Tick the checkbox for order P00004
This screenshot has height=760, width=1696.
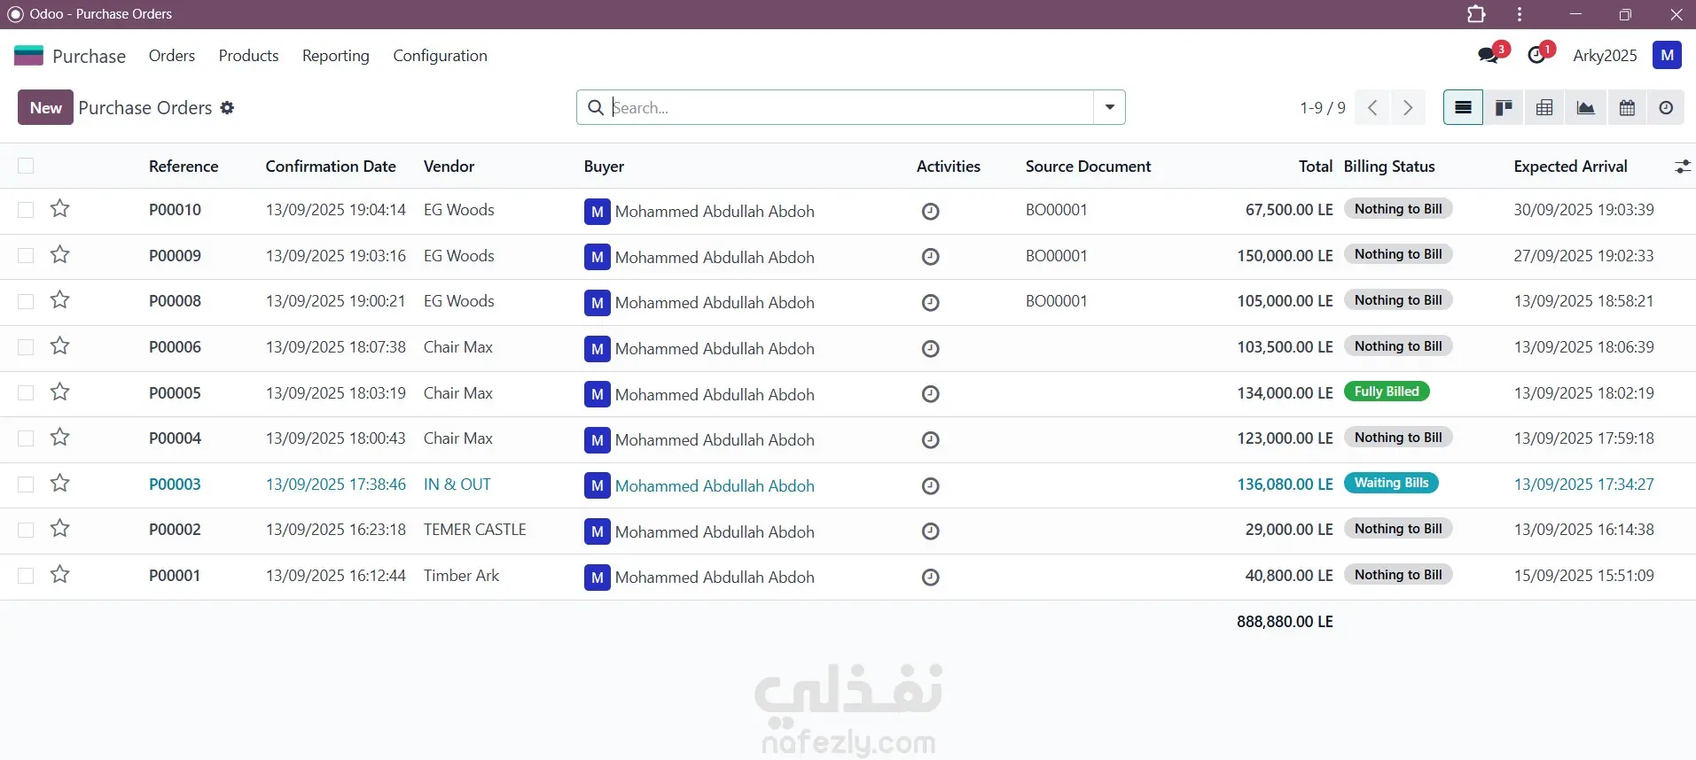pyautogui.click(x=26, y=438)
